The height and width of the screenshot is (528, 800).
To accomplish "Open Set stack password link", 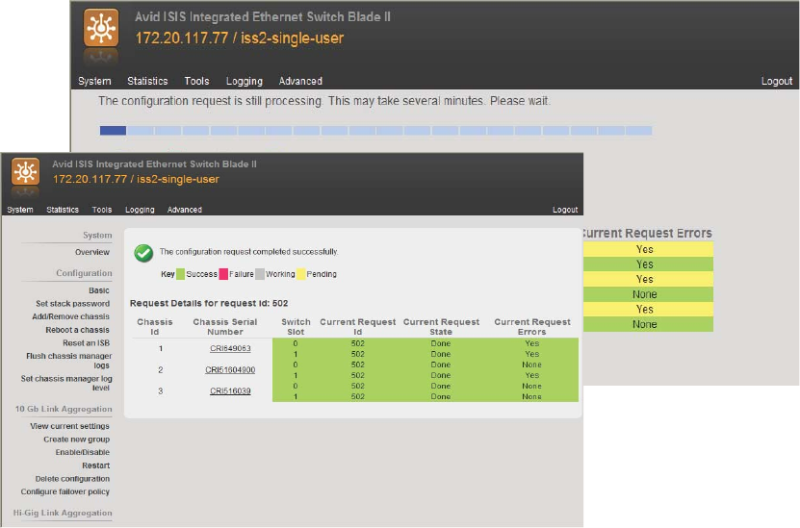I will coord(72,304).
